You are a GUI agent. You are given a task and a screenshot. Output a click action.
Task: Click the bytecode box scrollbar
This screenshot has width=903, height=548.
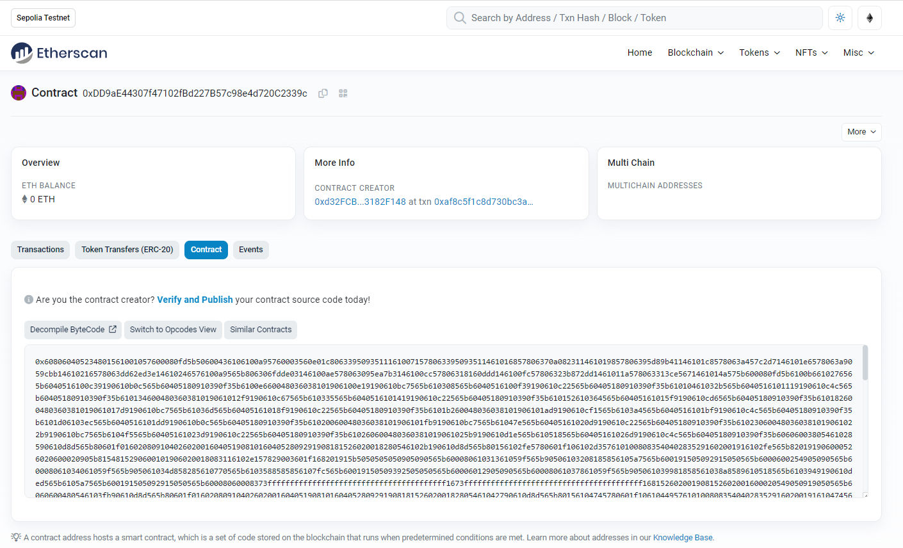(x=865, y=363)
